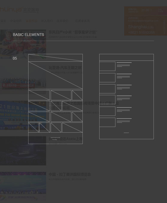
Task: Open the 21世纪海上丝绸之路 forum article title
Action: pos(84,105)
